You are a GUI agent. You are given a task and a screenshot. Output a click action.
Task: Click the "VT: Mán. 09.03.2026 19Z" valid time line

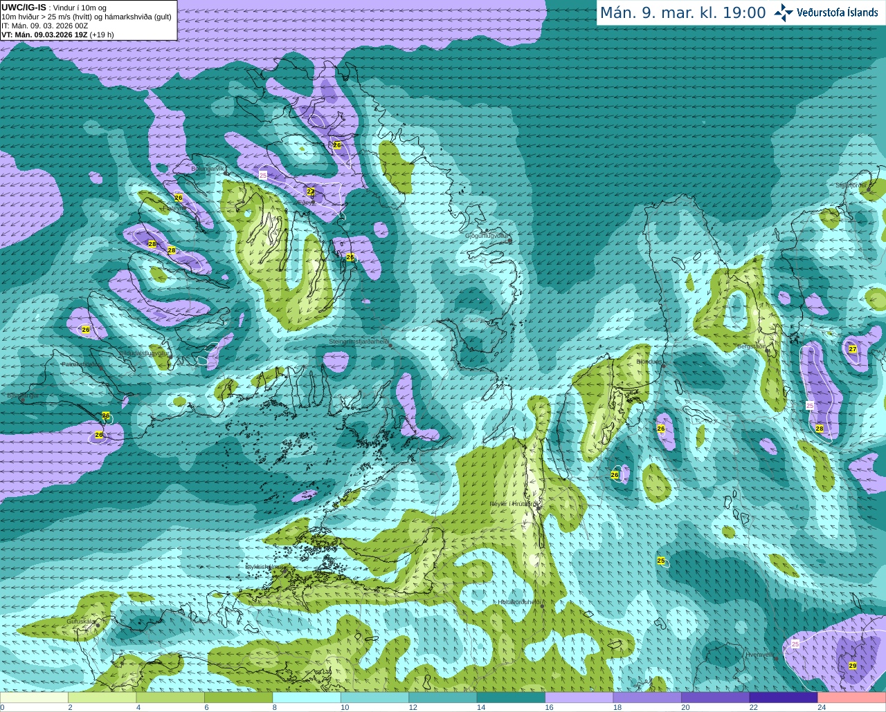pyautogui.click(x=57, y=35)
